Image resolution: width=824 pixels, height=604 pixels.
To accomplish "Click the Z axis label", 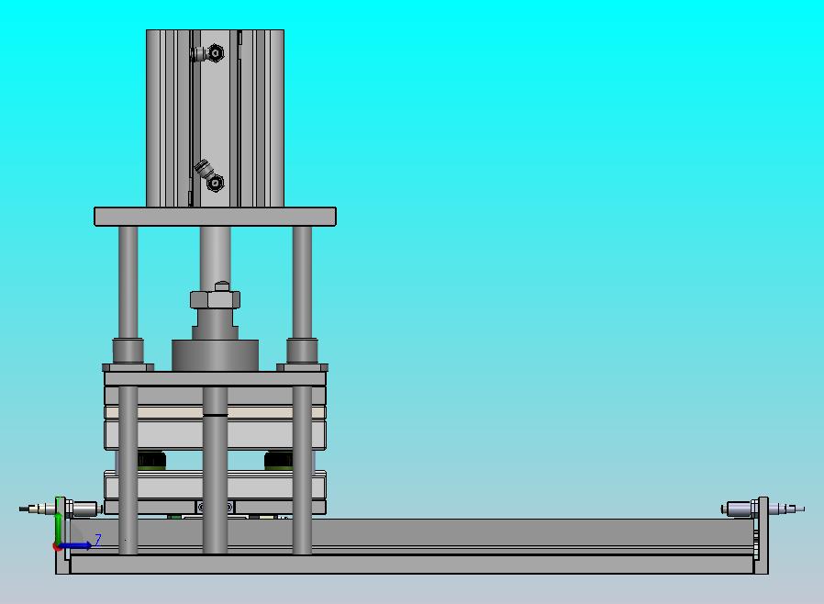I will 98,540.
